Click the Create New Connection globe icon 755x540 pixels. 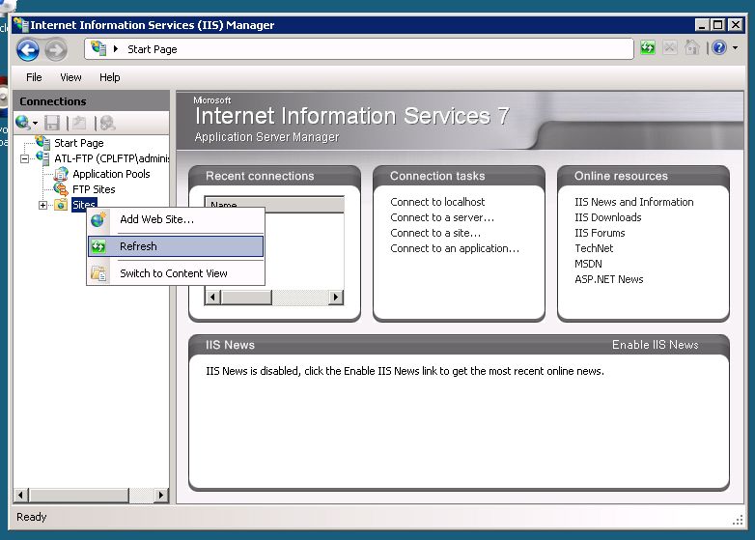[x=23, y=123]
